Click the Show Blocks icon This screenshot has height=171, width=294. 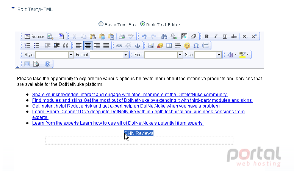point(36,64)
